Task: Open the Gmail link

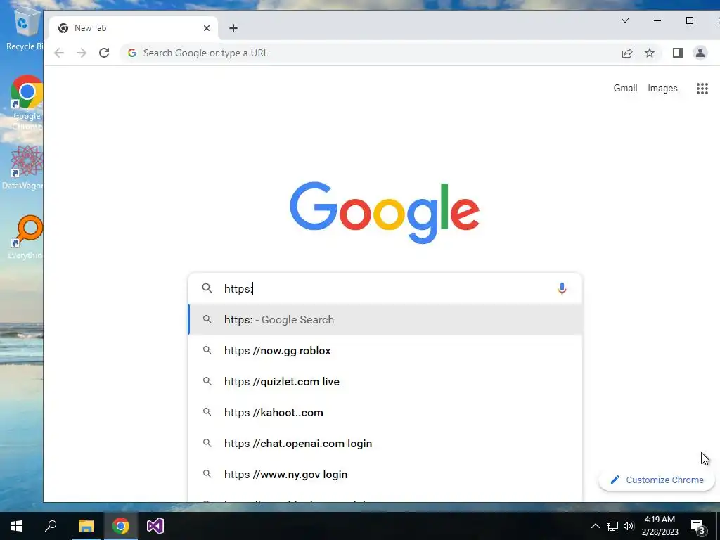Action: tap(625, 88)
